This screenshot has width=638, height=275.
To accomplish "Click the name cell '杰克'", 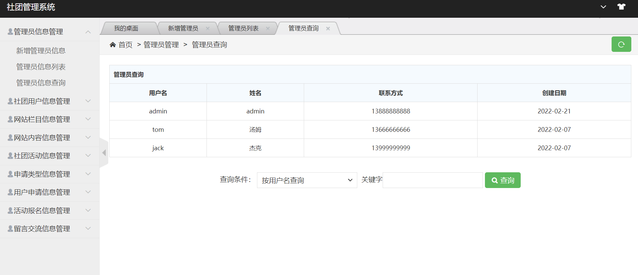I will pyautogui.click(x=255, y=148).
